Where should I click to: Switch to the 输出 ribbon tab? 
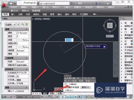click(x=59, y=14)
